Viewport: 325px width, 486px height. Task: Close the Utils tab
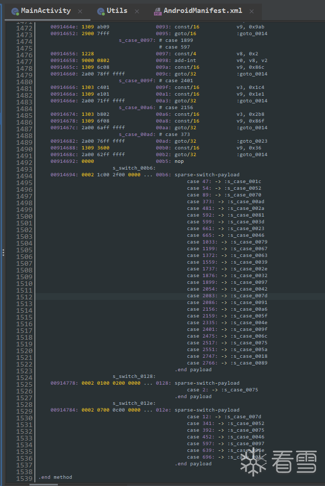pos(137,11)
